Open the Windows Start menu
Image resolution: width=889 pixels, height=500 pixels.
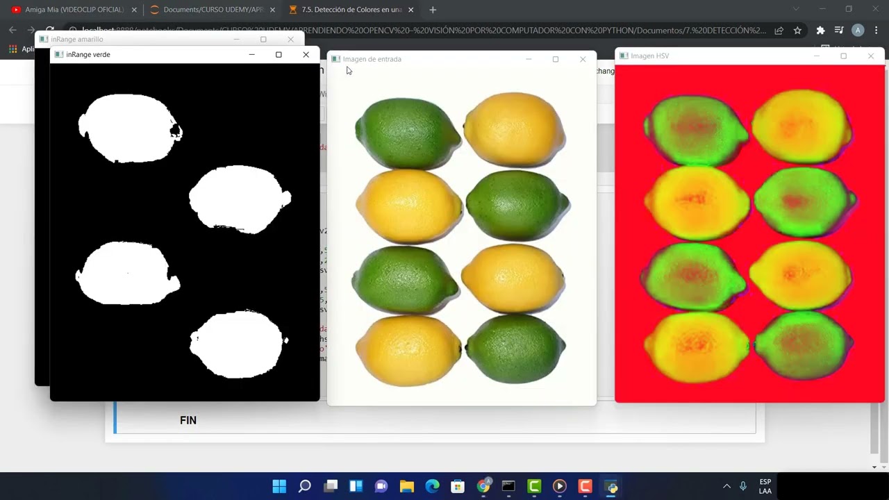tap(279, 486)
